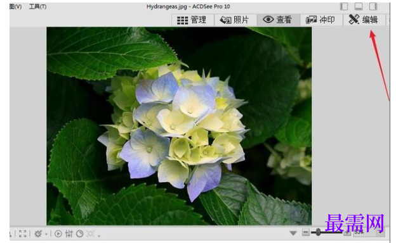Expand the dropdown arrow beside the gear icon

click(x=46, y=234)
